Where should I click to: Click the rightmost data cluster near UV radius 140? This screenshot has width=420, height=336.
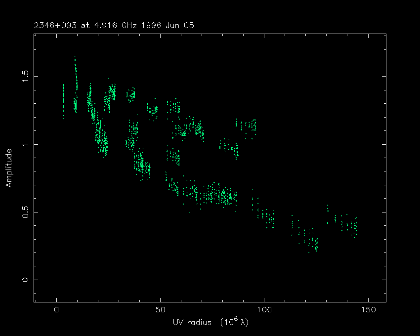pyautogui.click(x=352, y=227)
